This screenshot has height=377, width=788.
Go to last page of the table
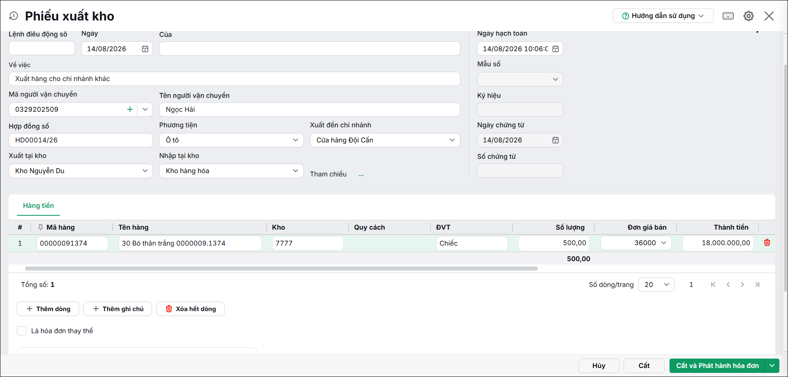[757, 284]
